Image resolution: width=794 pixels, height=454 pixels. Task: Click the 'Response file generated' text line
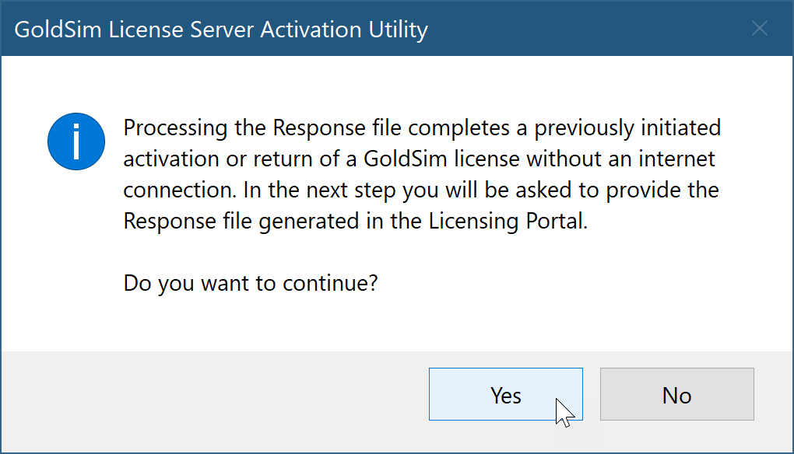pos(355,222)
